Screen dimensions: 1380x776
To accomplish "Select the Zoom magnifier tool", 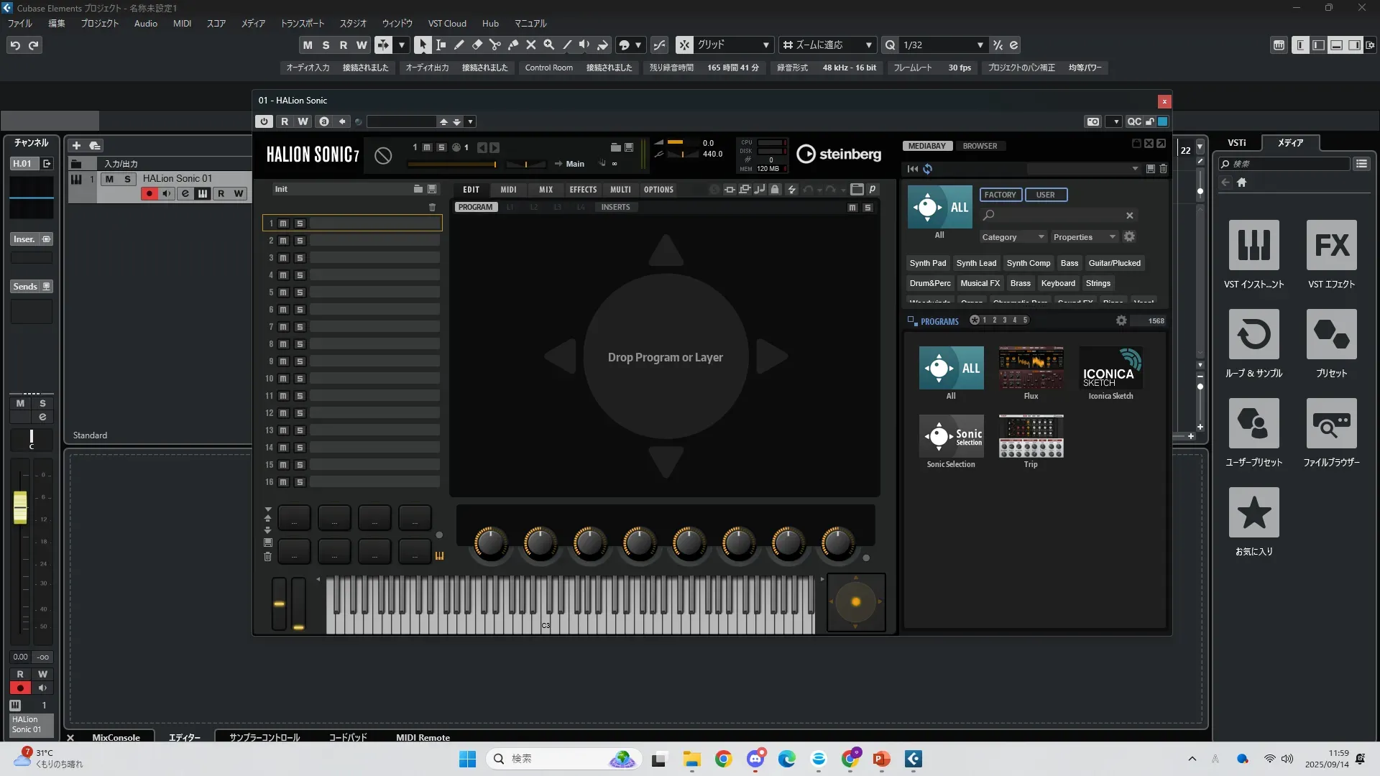I will pos(549,45).
